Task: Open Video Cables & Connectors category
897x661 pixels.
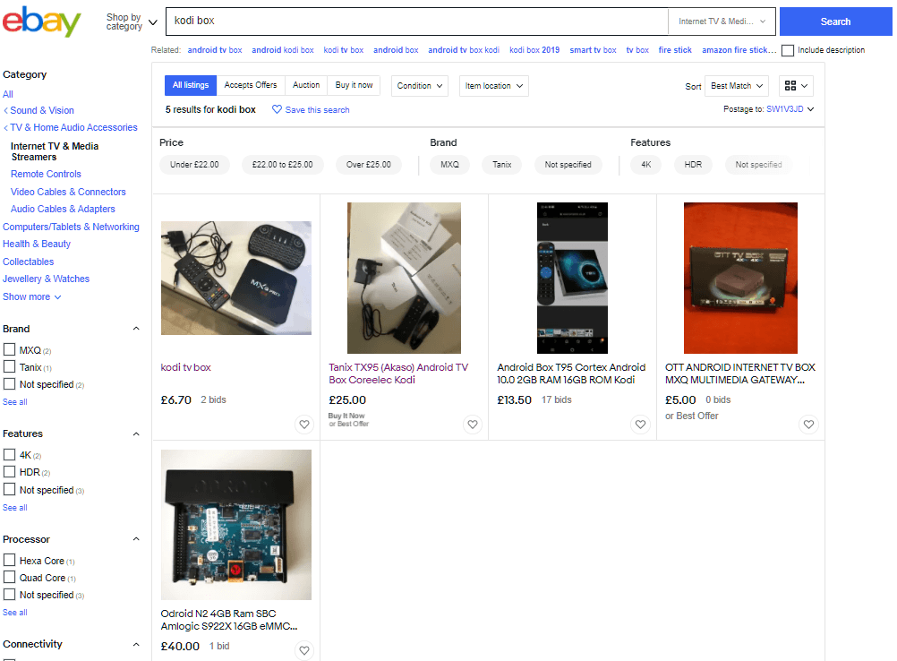Action: click(x=68, y=192)
